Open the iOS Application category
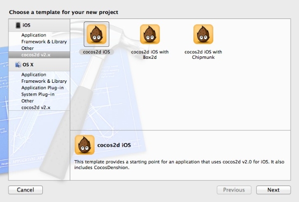Screen dimensions: 299x202 (33, 35)
